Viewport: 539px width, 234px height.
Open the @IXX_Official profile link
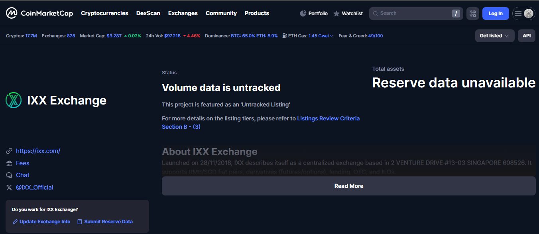click(x=34, y=188)
